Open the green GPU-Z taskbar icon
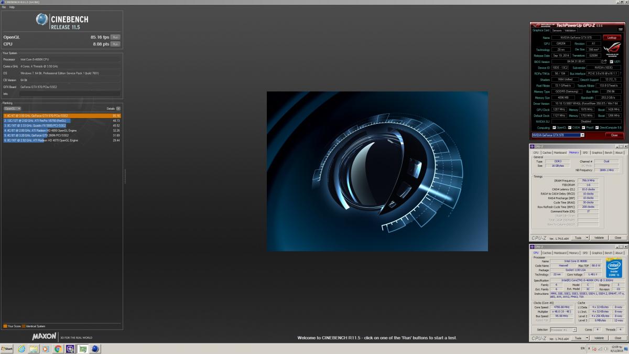 (x=82, y=348)
